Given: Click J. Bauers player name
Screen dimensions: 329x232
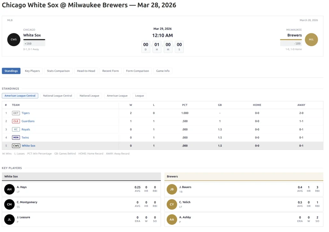Looking at the screenshot, I should click(185, 187).
